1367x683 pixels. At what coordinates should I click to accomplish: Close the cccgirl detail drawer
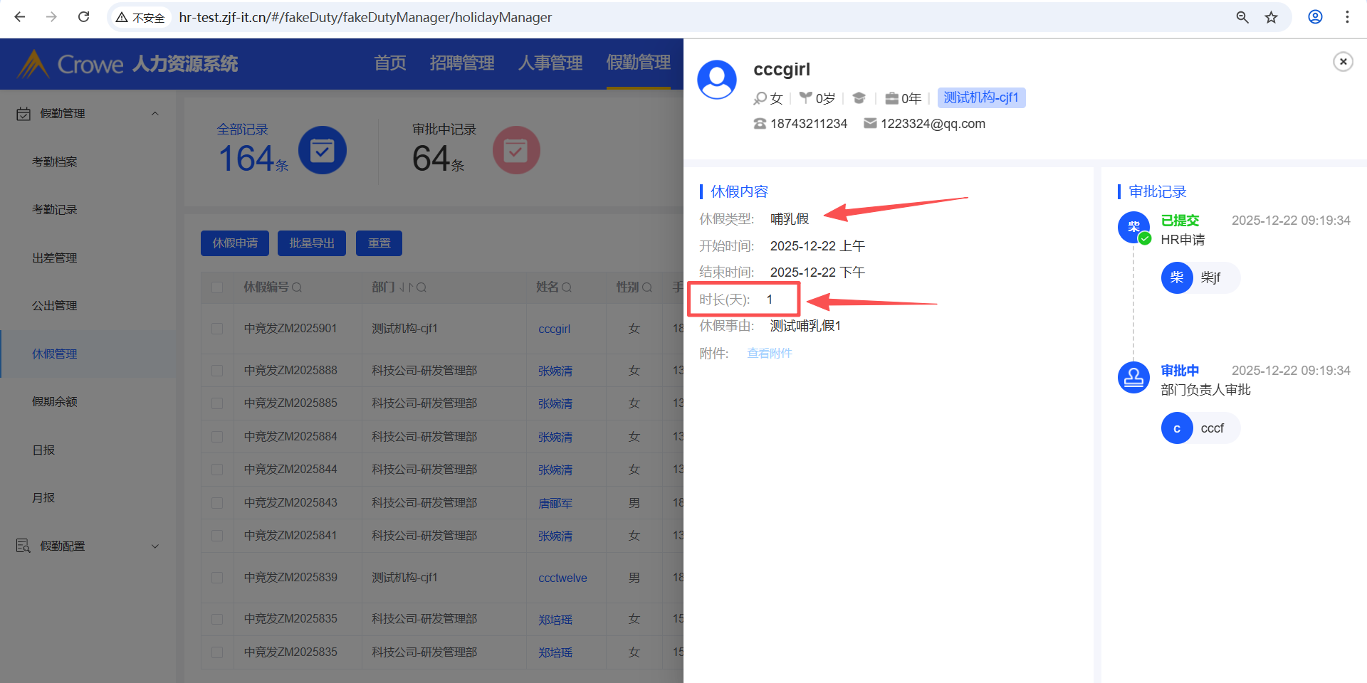(1343, 62)
